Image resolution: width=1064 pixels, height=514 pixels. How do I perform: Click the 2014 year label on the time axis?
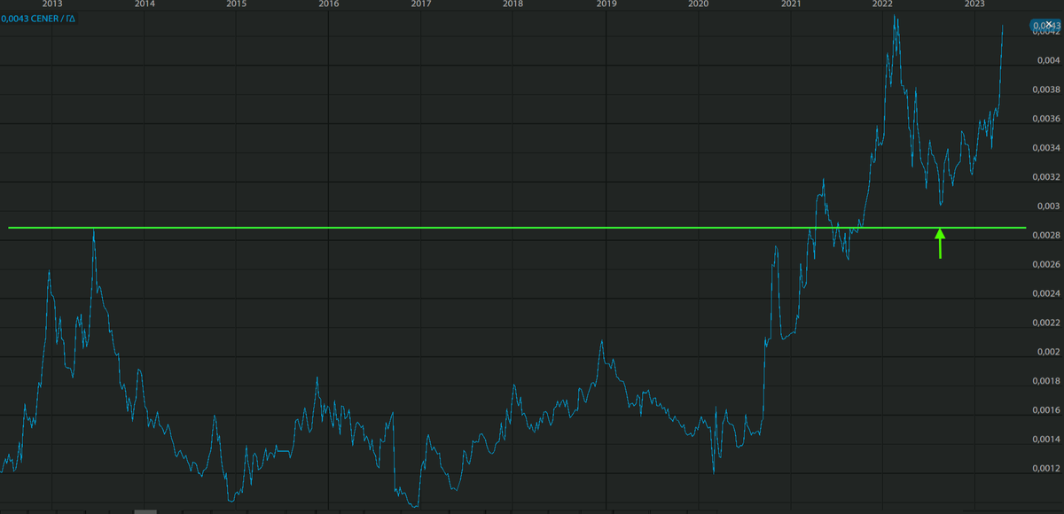click(x=145, y=4)
